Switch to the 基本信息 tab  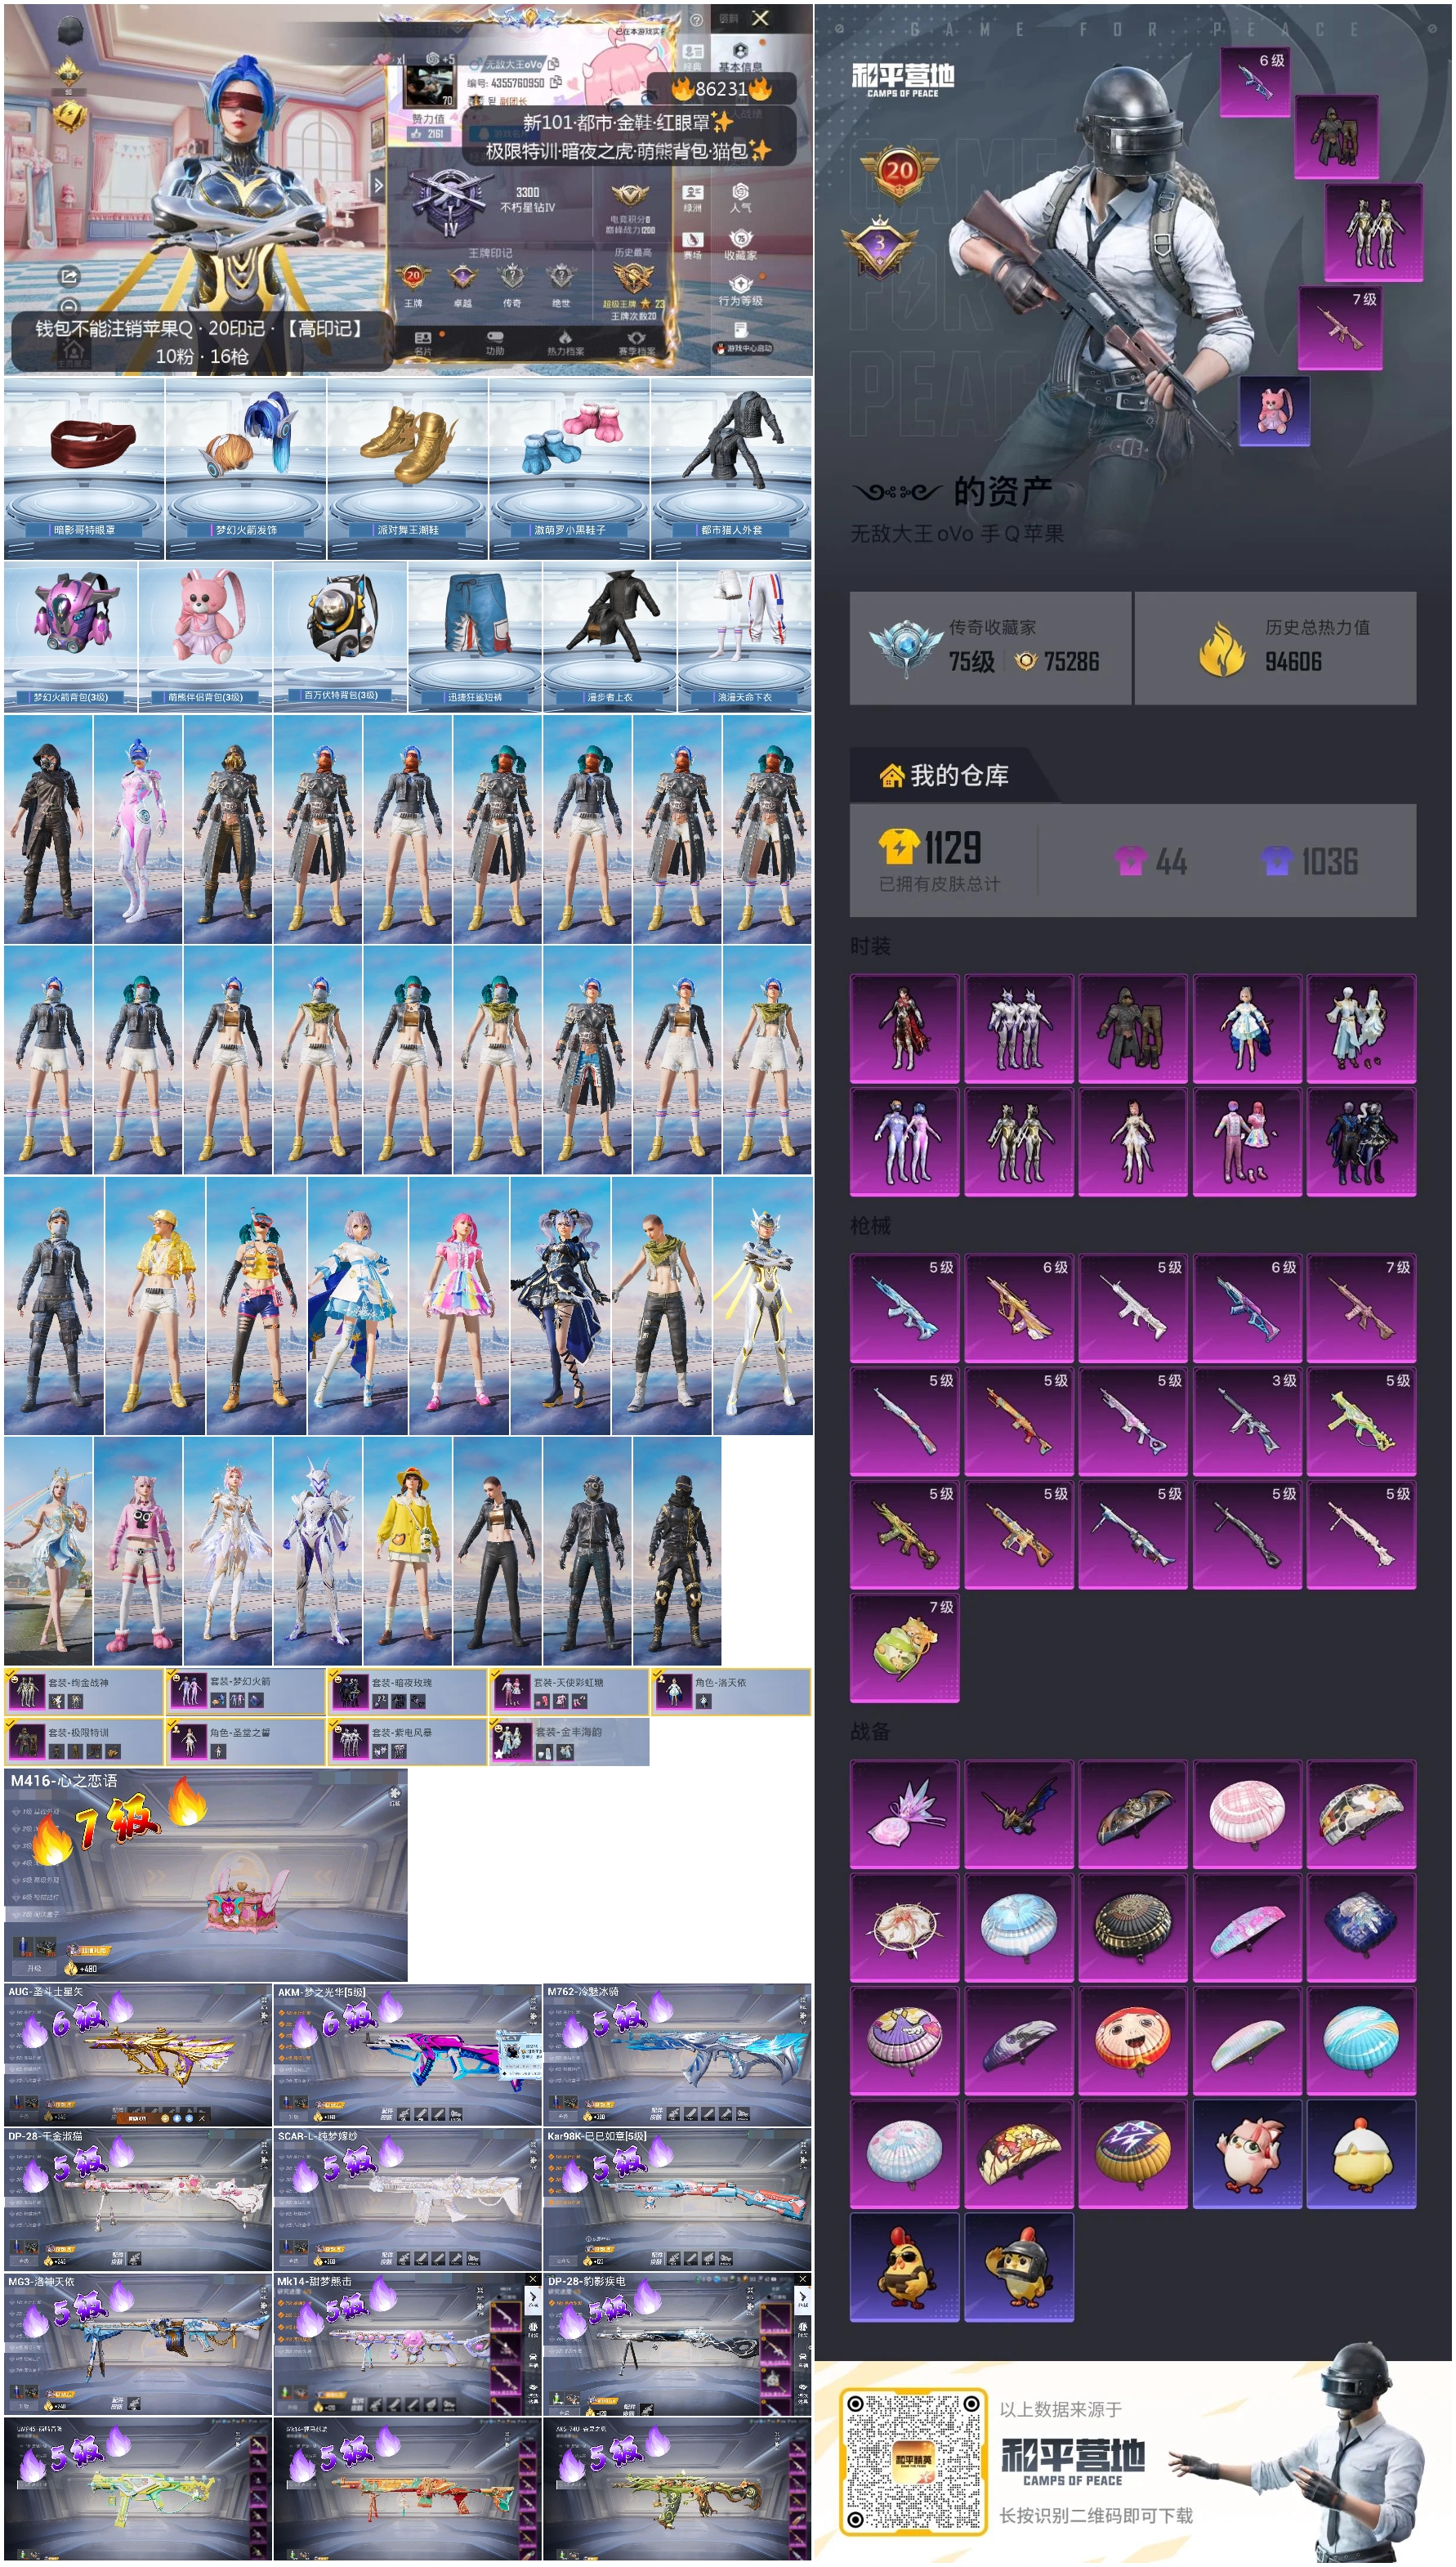(x=740, y=56)
